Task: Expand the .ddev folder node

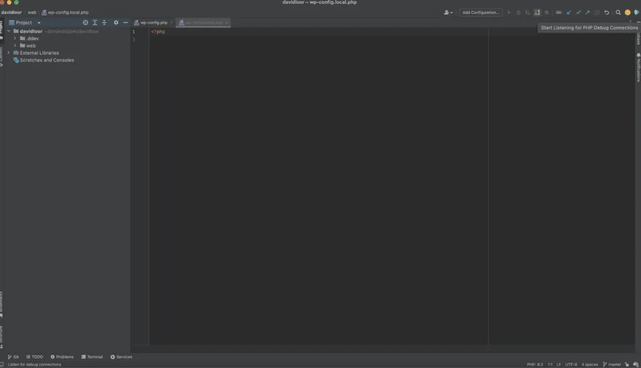Action: point(15,38)
